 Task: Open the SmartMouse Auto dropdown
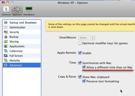point(87,38)
